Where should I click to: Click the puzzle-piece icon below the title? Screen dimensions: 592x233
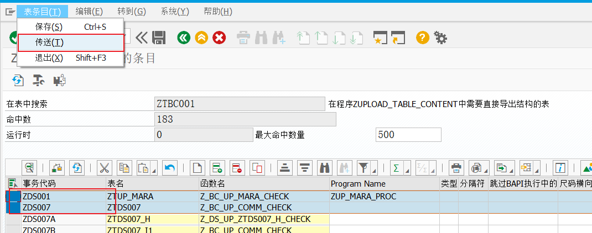pyautogui.click(x=60, y=80)
